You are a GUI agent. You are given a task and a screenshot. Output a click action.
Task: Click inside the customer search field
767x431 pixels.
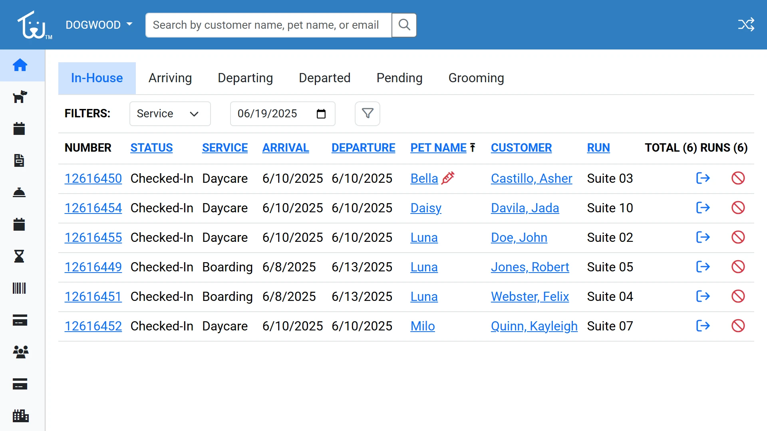pos(268,25)
